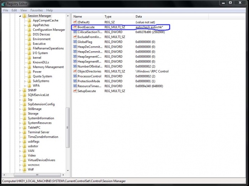Click the Data column header
The width and height of the screenshot is (249, 186).
(139, 16)
